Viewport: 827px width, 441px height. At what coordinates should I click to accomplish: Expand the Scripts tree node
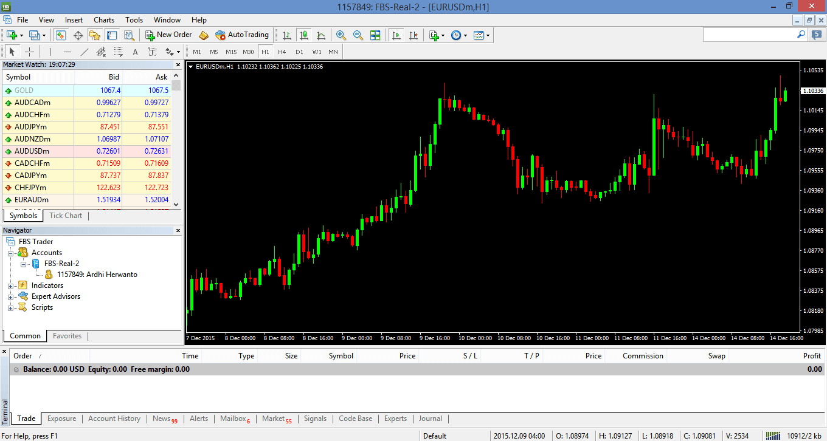click(10, 308)
